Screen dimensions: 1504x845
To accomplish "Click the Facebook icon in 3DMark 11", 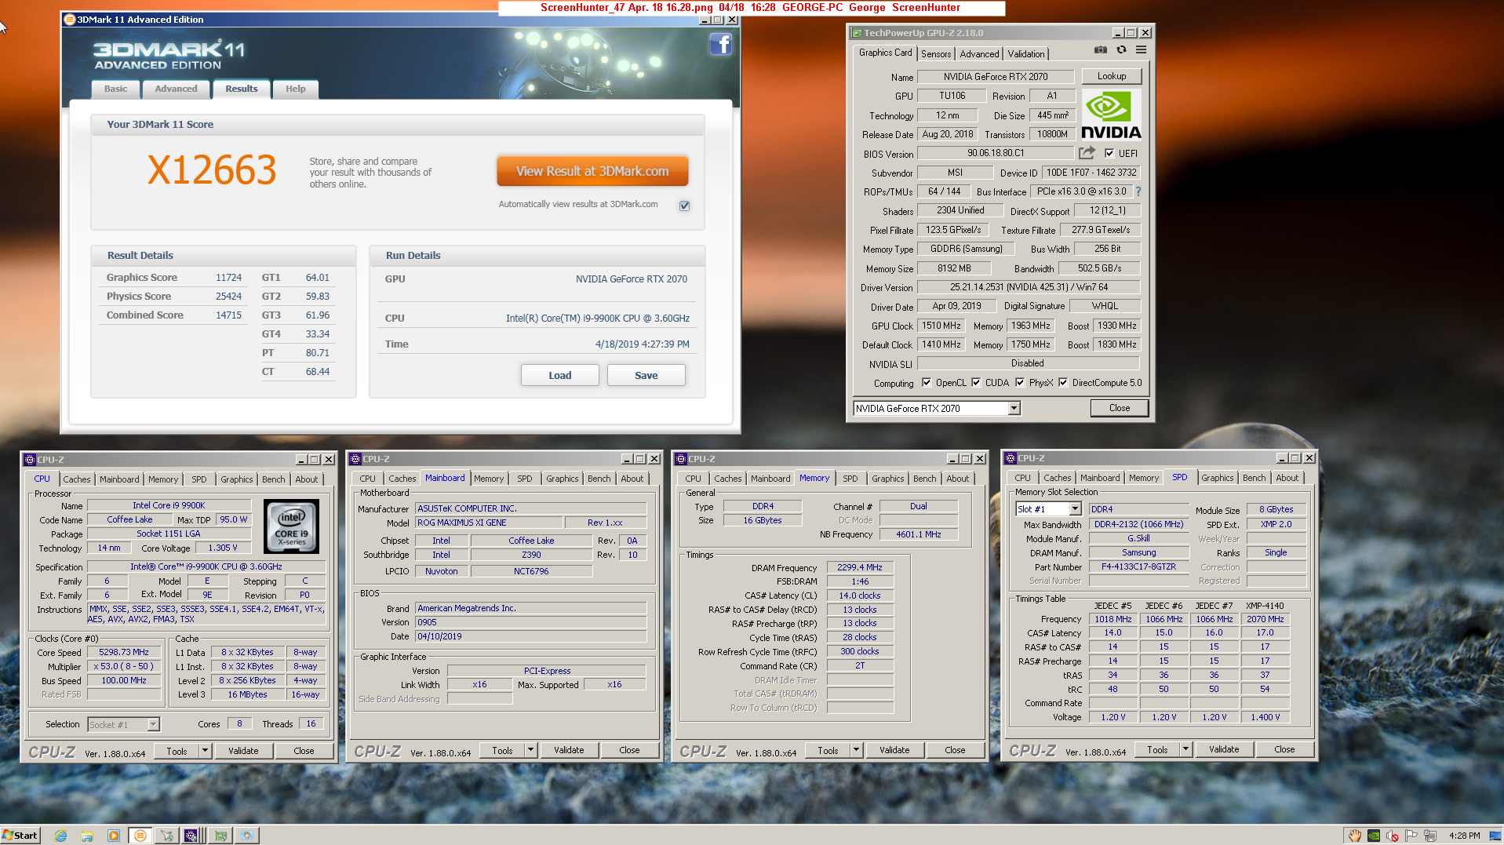I will pyautogui.click(x=720, y=45).
